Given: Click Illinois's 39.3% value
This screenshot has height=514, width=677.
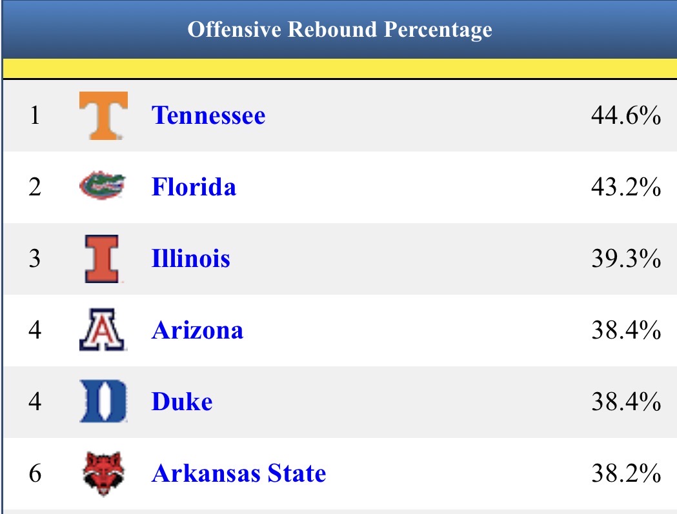Looking at the screenshot, I should click(x=626, y=259).
